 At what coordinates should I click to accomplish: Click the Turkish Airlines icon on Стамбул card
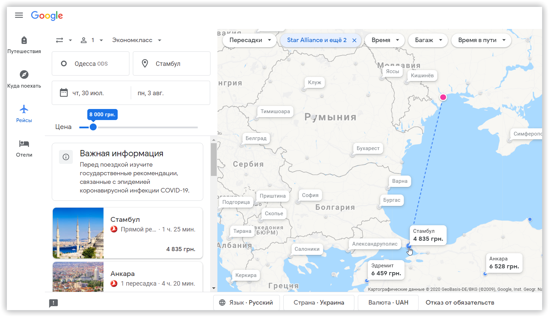[x=114, y=229]
